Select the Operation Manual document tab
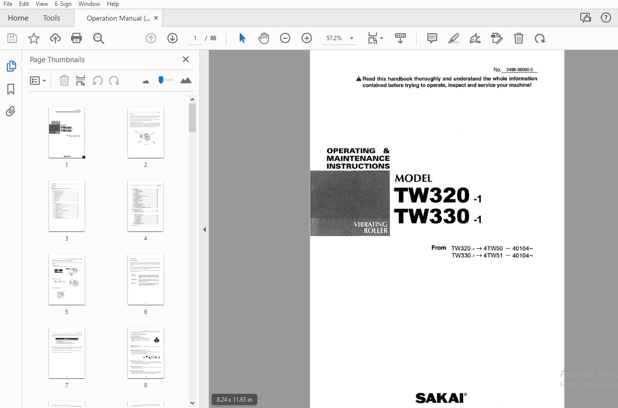 point(118,18)
